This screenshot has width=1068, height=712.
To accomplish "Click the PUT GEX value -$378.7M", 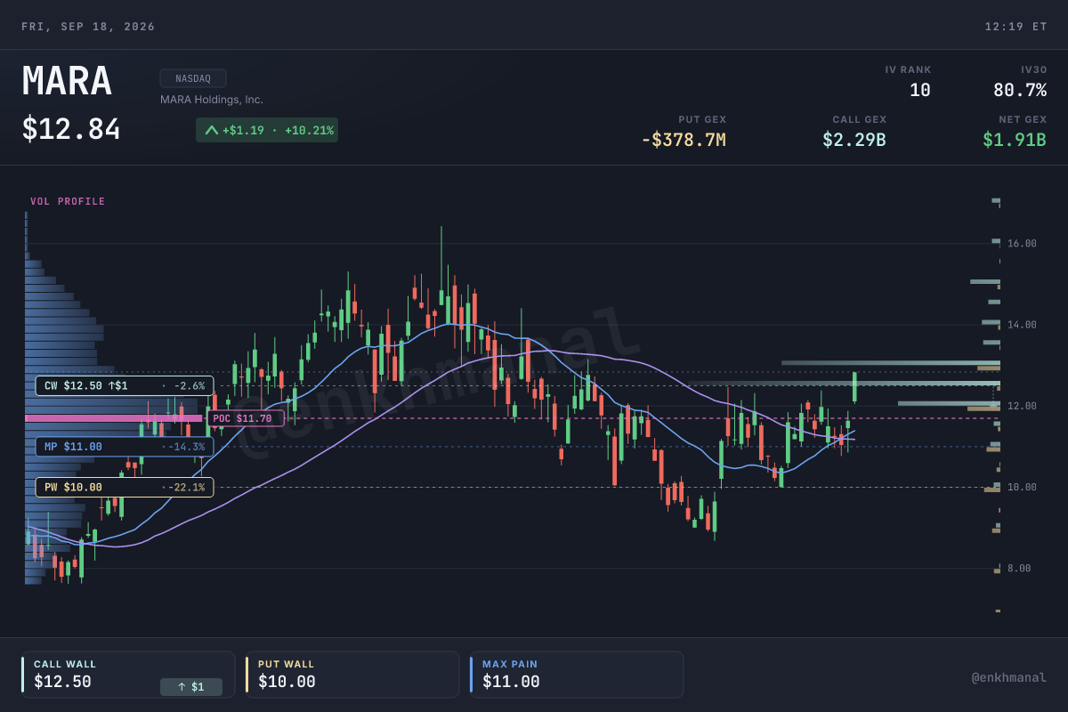I will [684, 140].
